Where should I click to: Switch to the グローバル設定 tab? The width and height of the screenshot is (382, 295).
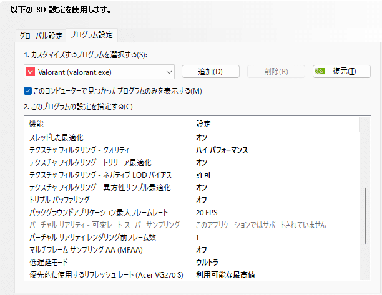click(x=41, y=36)
